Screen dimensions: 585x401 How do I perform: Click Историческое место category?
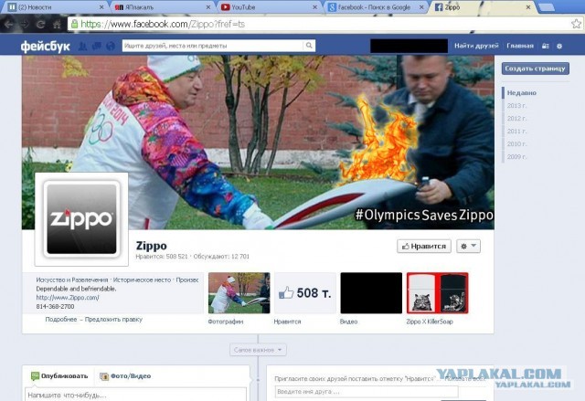click(142, 280)
